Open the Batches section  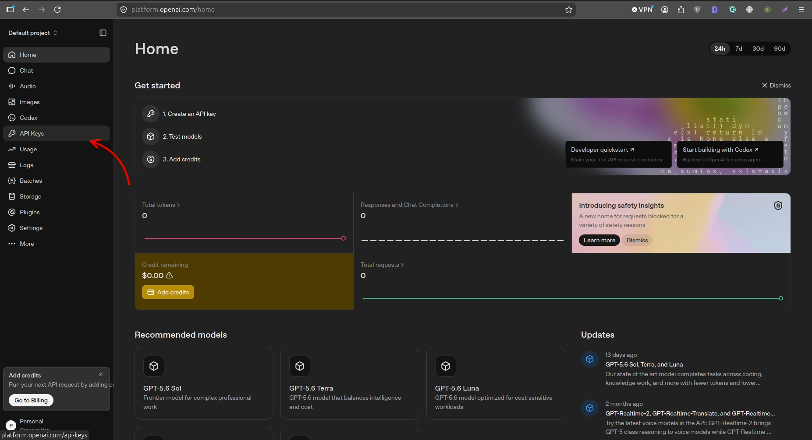[56, 181]
